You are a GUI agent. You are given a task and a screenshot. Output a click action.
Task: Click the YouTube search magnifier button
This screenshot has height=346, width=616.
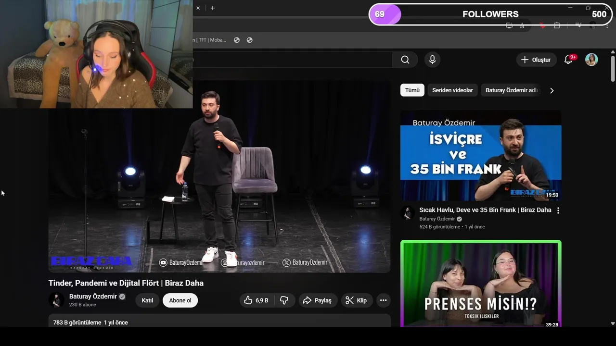tap(405, 60)
